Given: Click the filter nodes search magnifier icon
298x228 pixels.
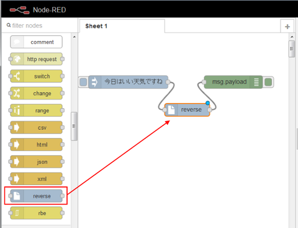Looking at the screenshot, I should [x=9, y=25].
